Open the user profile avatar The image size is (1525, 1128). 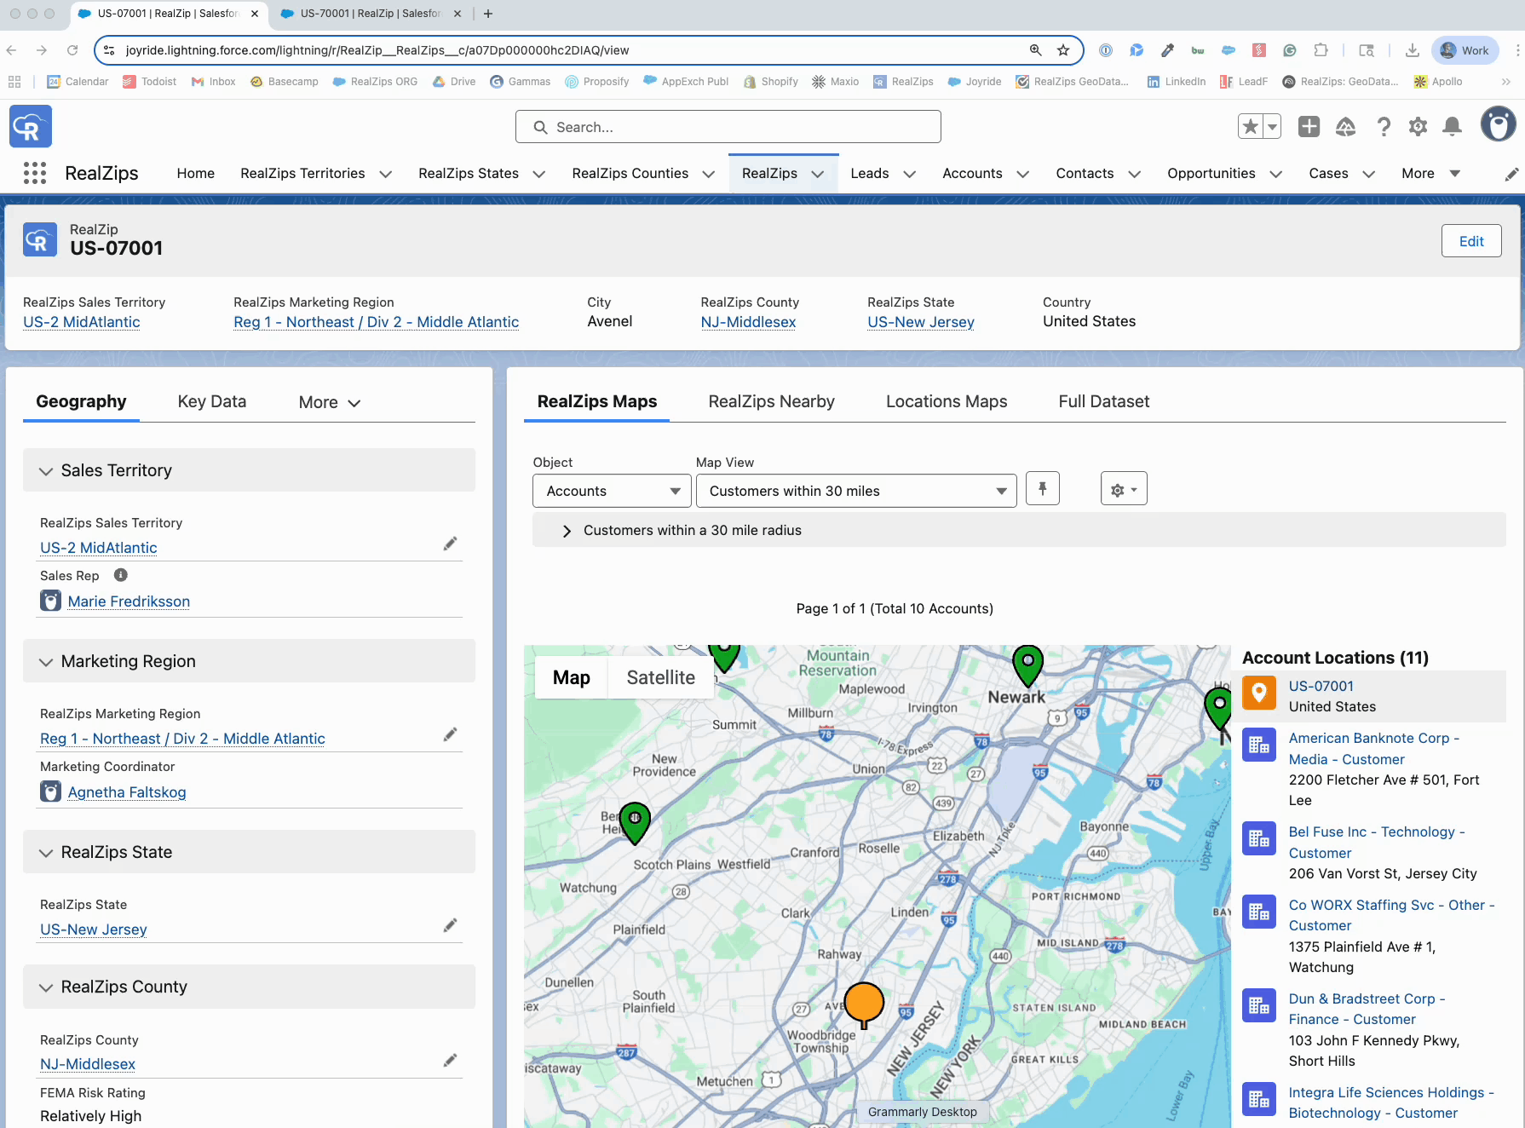1498,124
